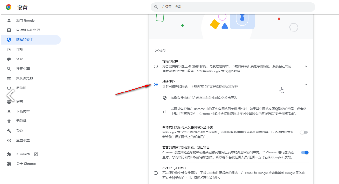Click the Chrome icon beside 关于 Chrome

[9, 164]
